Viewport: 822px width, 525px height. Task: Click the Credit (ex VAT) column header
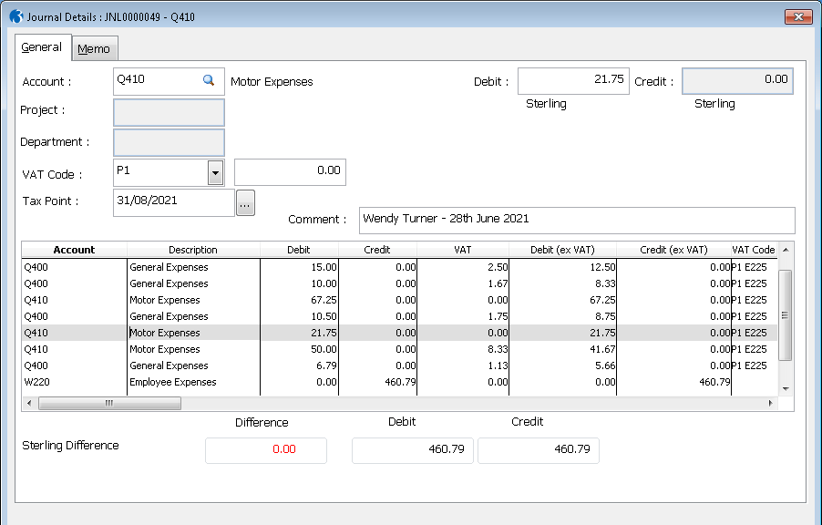[673, 250]
